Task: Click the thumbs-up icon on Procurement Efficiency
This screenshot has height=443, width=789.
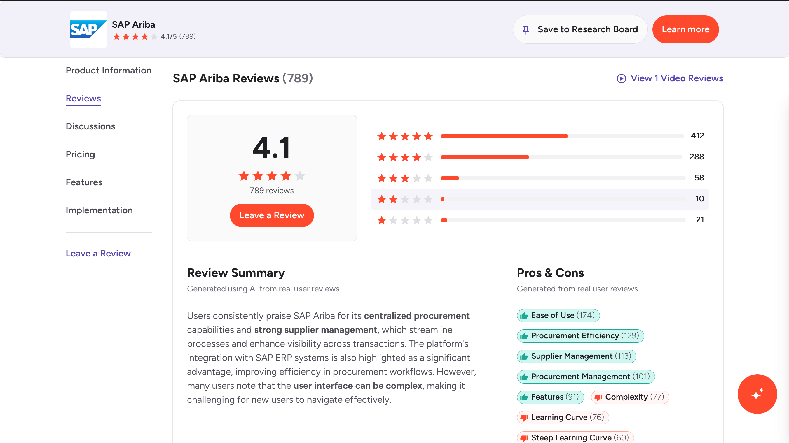Action: click(524, 336)
